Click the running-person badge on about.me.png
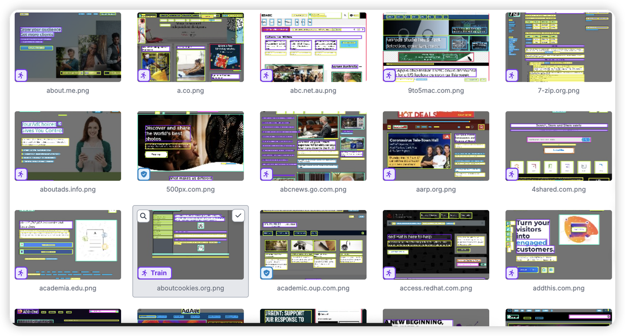The image size is (625, 336). click(21, 76)
